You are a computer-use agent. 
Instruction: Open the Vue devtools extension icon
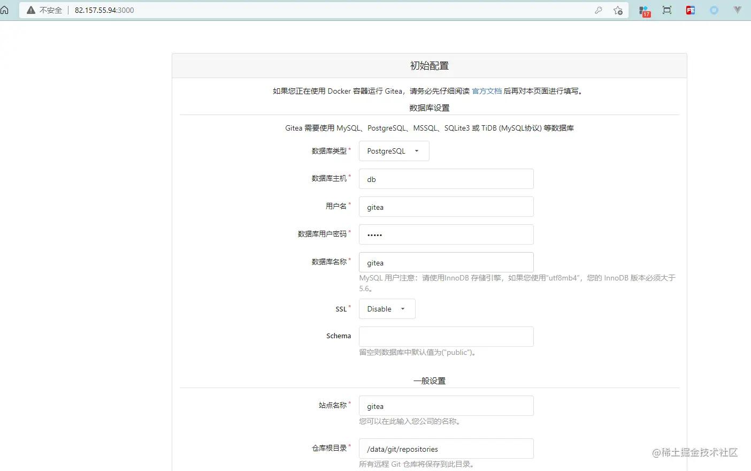738,10
